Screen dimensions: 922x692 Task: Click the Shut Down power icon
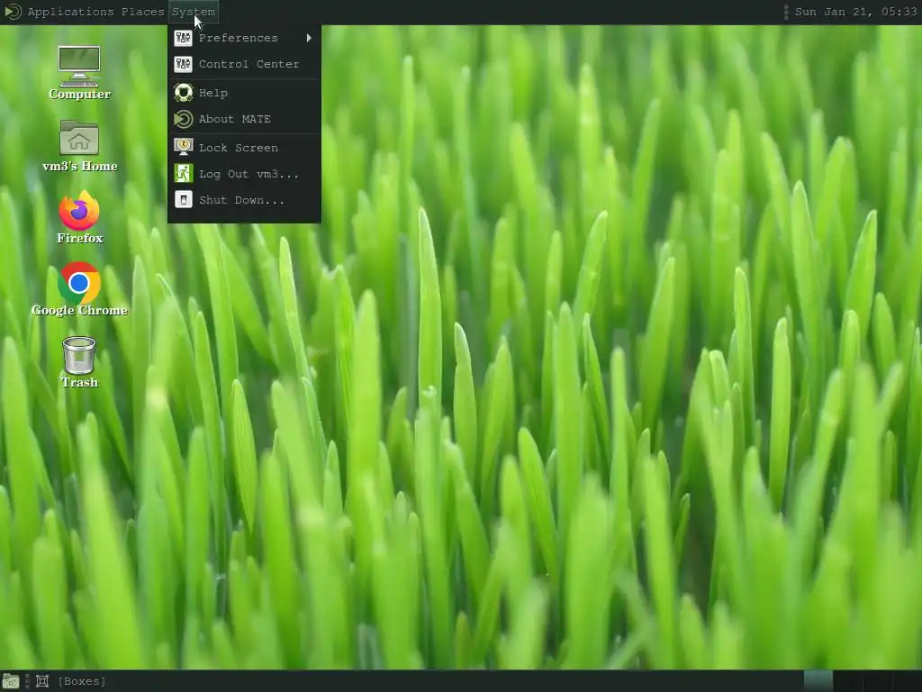pos(184,200)
